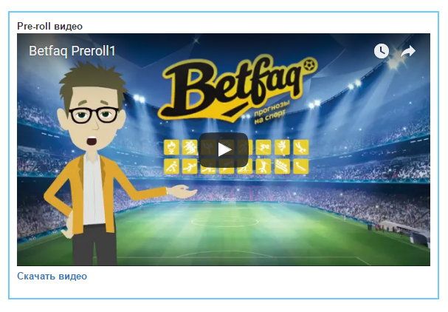The image size is (448, 312).
Task: Click the top-right freestyle skiing icon
Action: point(301,147)
